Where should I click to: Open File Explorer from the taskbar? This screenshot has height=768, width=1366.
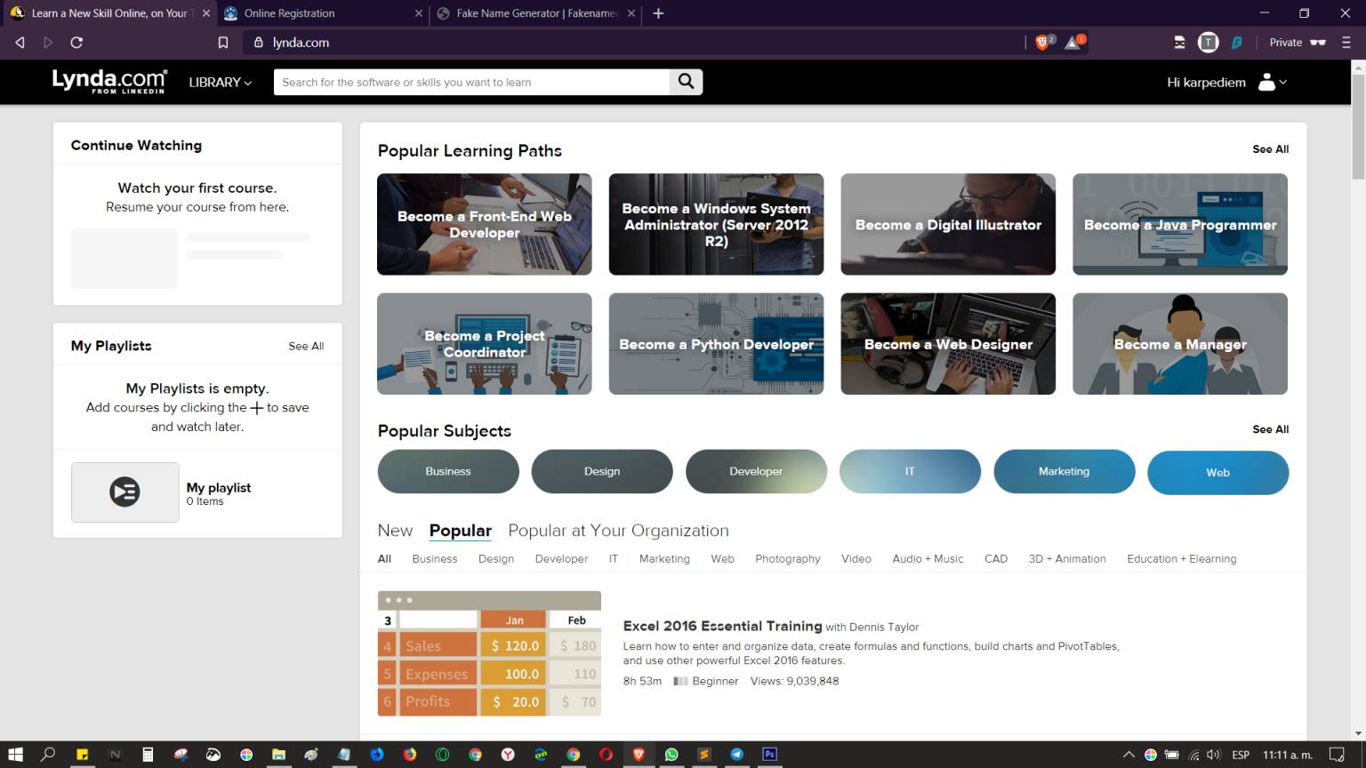coord(278,755)
